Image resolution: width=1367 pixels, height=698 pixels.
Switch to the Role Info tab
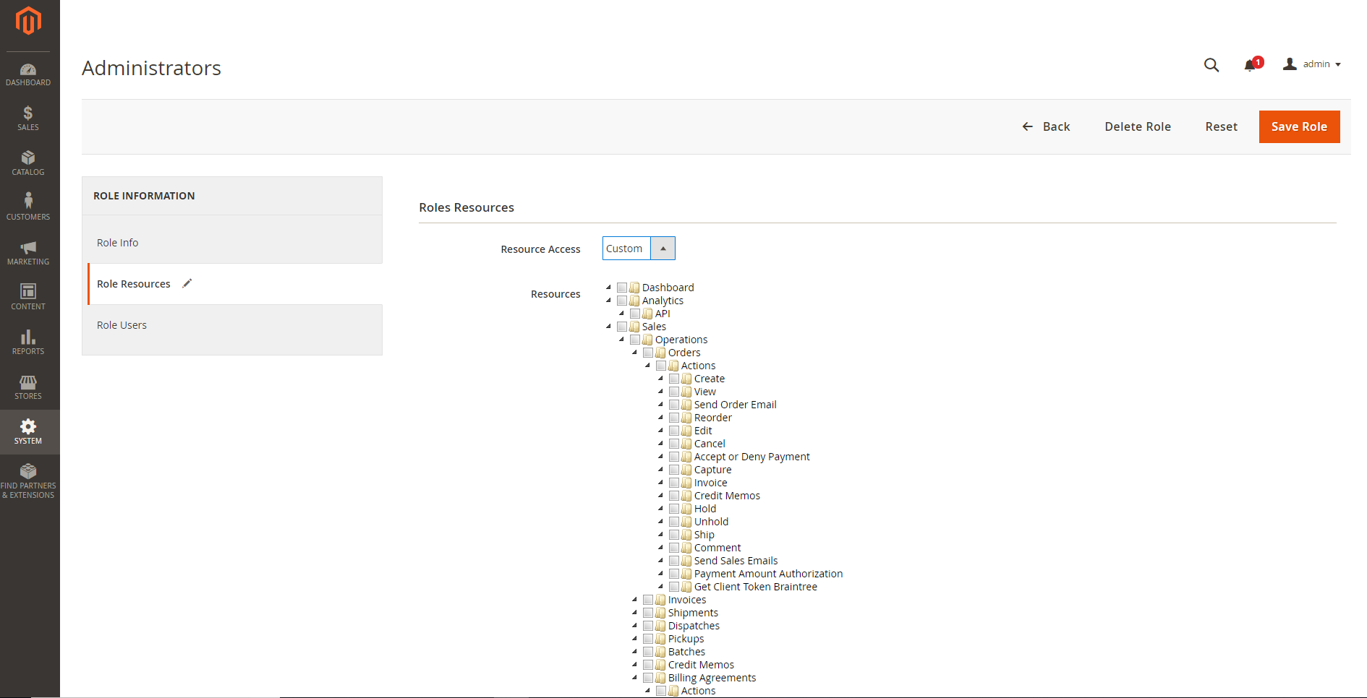(x=117, y=242)
